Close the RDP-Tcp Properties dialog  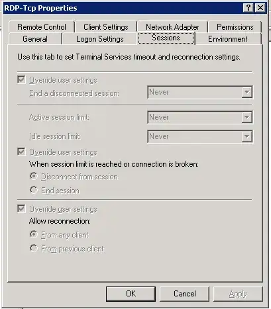(x=260, y=8)
